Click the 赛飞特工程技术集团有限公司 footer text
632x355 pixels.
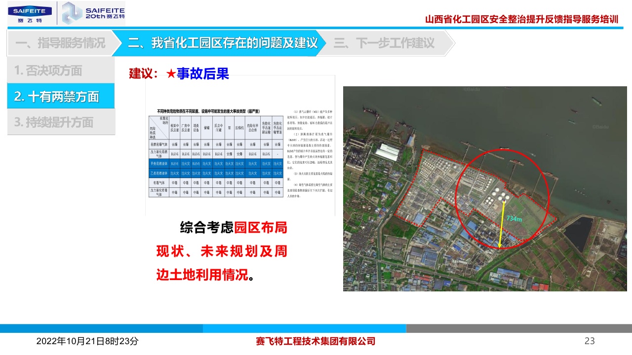click(316, 341)
